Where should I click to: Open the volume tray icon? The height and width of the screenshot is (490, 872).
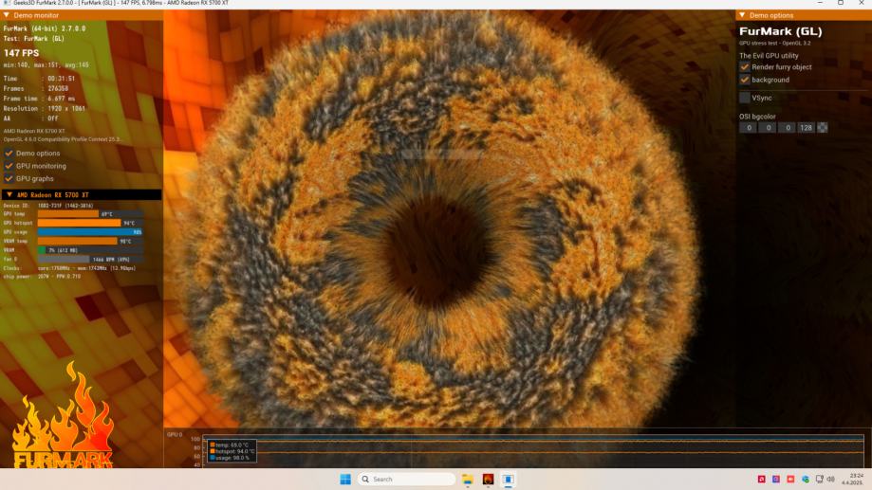(x=831, y=479)
